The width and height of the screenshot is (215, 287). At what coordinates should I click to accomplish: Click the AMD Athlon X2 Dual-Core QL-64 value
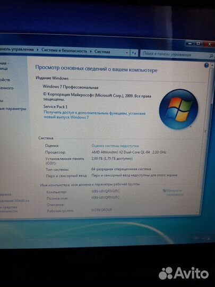128,152
